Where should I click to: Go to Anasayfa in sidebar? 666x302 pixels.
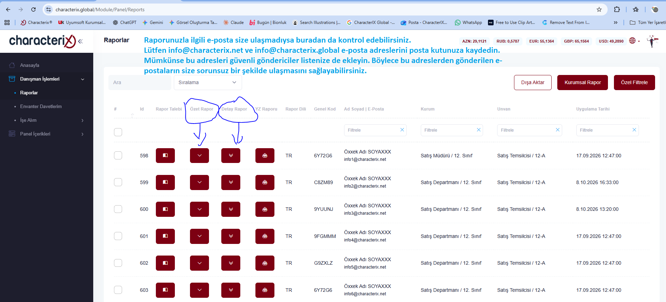46,65
